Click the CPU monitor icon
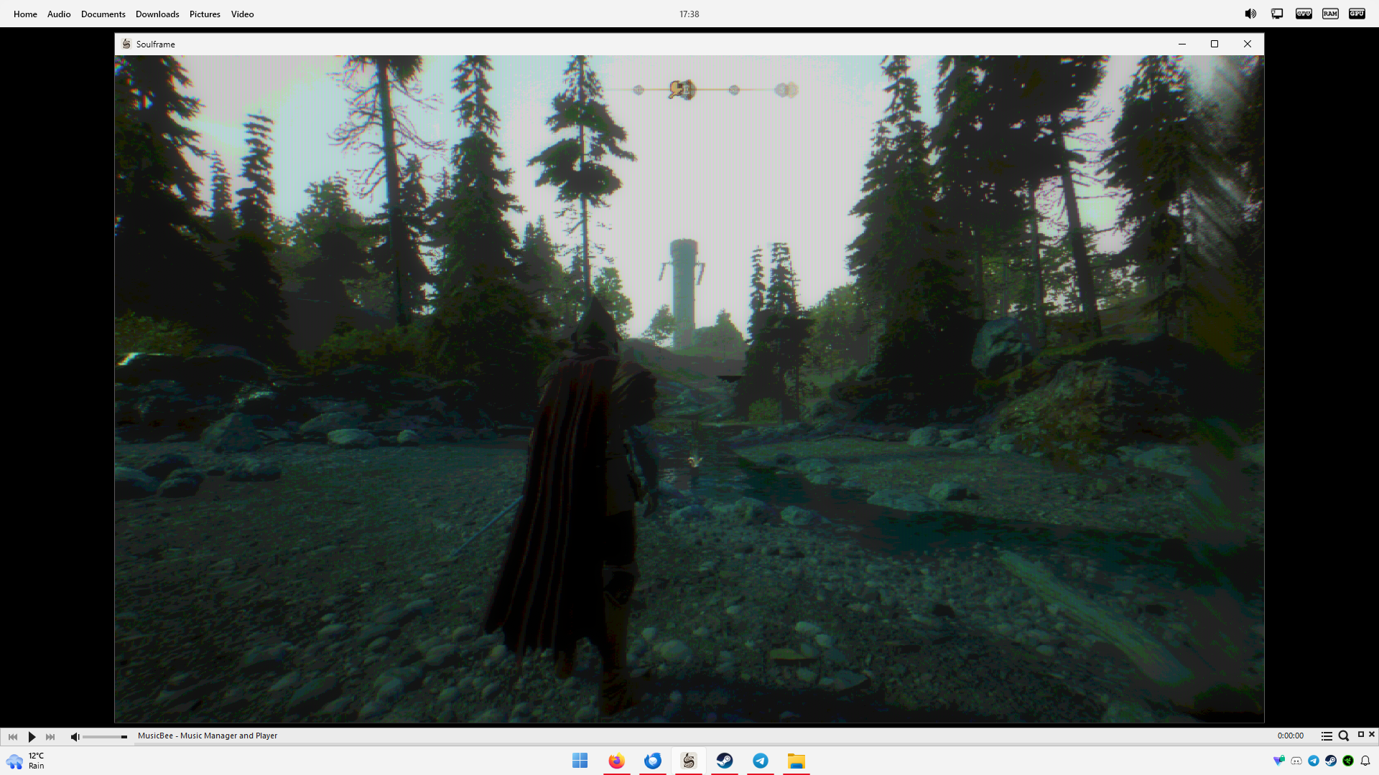 pos(1304,14)
